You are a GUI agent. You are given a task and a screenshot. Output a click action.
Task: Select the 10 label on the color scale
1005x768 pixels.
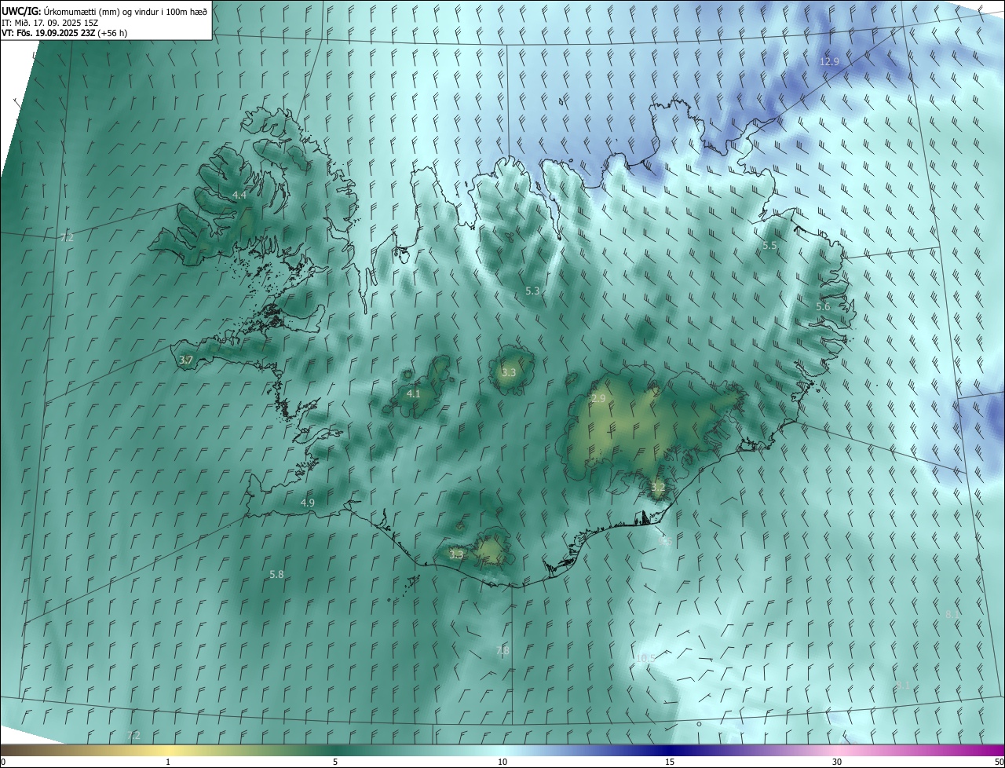point(502,763)
